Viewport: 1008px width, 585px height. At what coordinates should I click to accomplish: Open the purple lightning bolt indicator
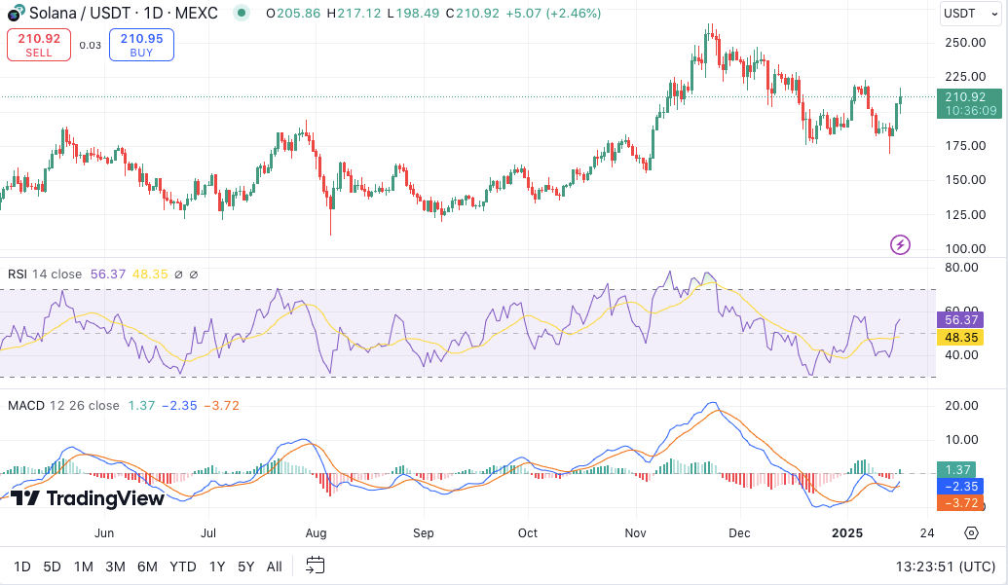[x=900, y=244]
